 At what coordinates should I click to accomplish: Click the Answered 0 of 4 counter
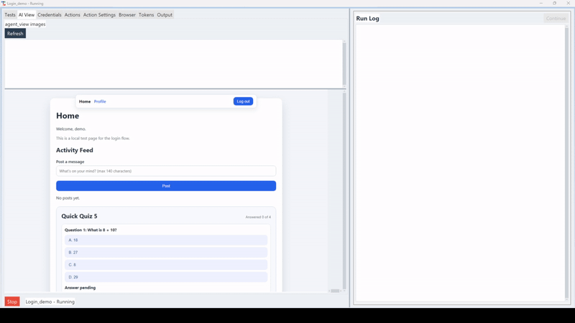[x=258, y=217]
